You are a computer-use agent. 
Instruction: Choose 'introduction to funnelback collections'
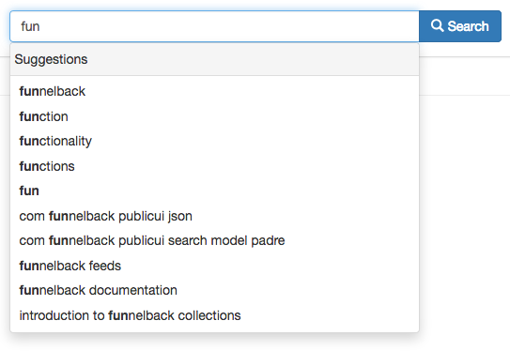tap(215, 315)
